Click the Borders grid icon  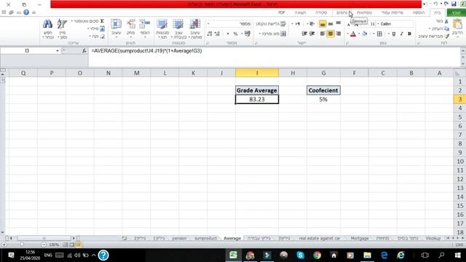[x=379, y=34]
